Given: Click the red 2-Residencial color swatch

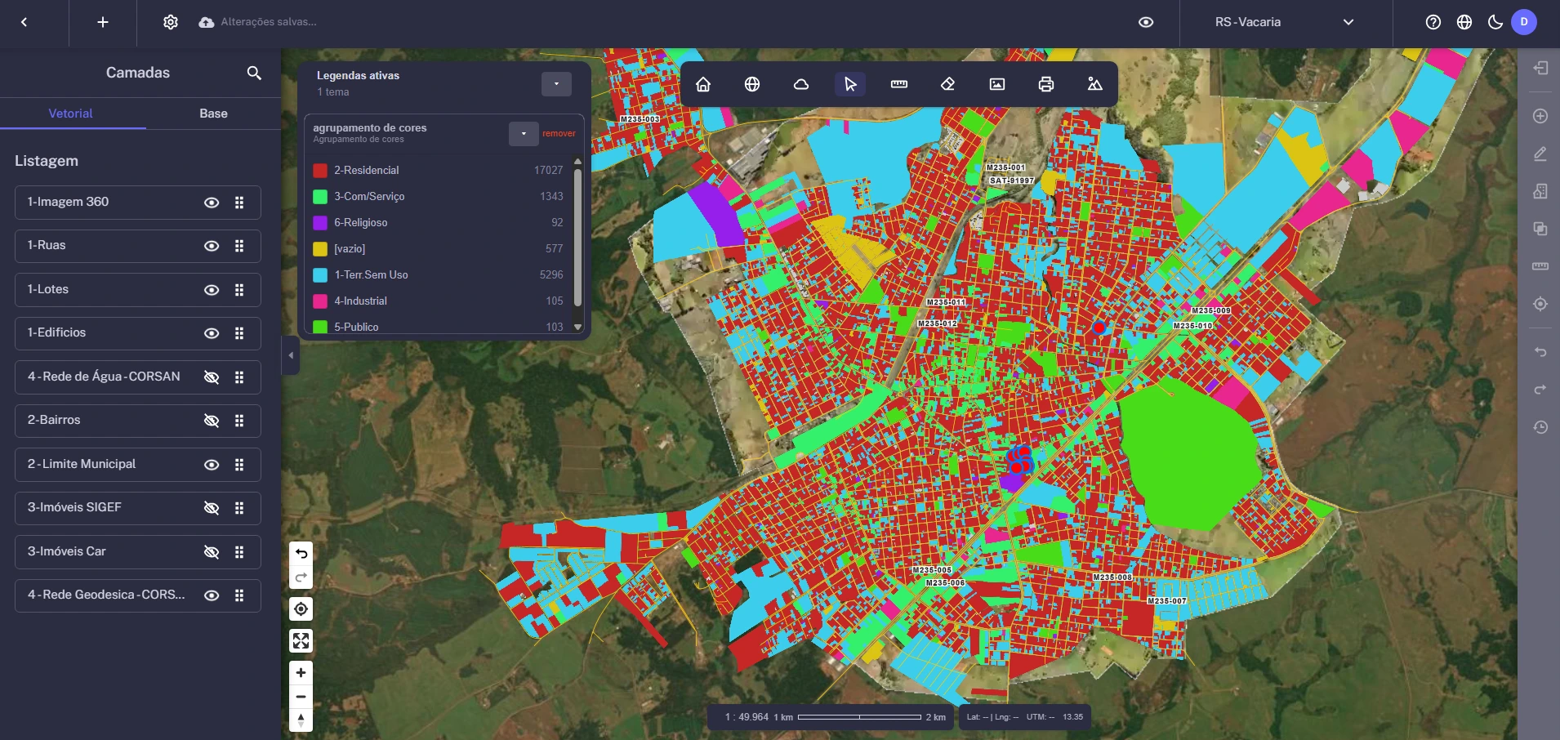Looking at the screenshot, I should tap(320, 171).
